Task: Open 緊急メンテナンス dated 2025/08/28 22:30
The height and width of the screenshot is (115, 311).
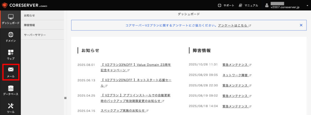Action: click(235, 85)
